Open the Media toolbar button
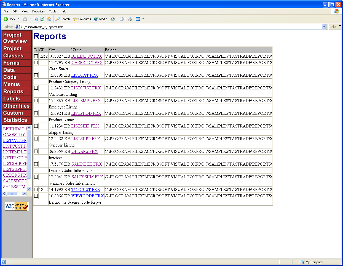343x266 pixels. click(101, 19)
